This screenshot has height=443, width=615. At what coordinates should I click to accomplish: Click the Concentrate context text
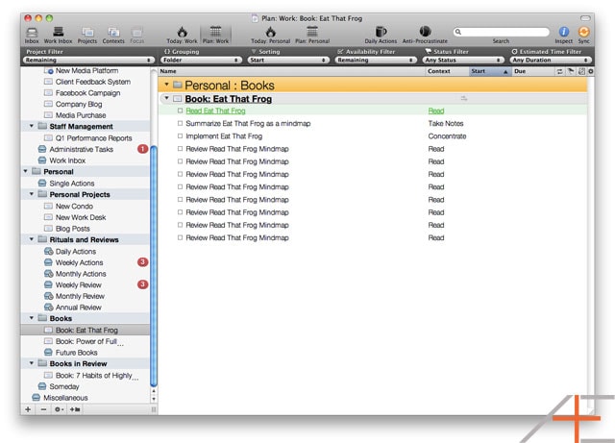447,136
